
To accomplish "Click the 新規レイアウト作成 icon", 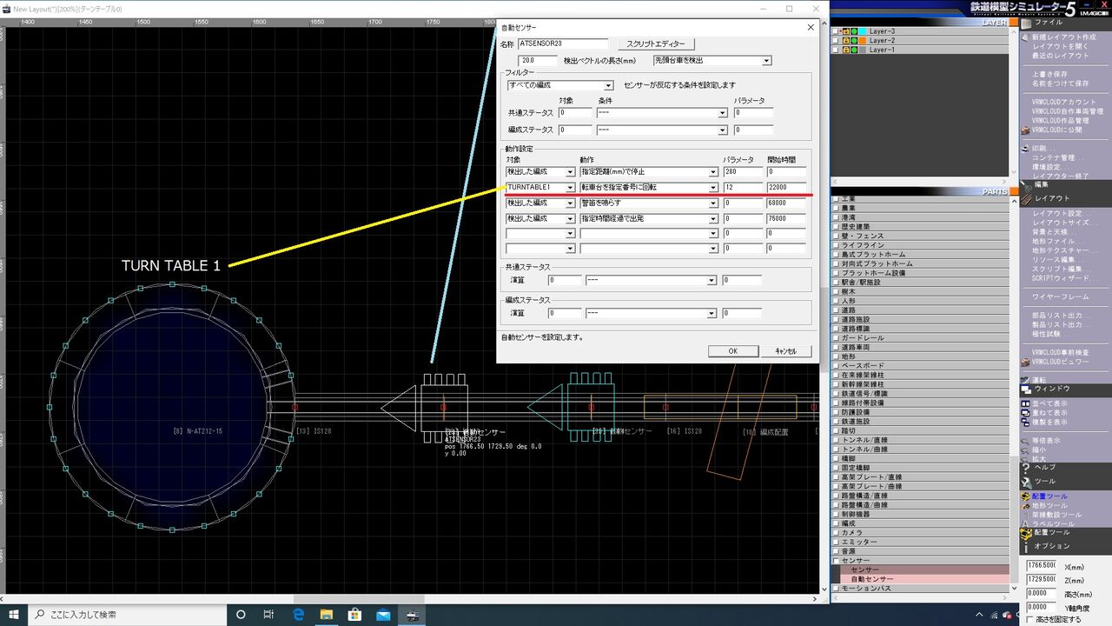I will [x=1026, y=37].
